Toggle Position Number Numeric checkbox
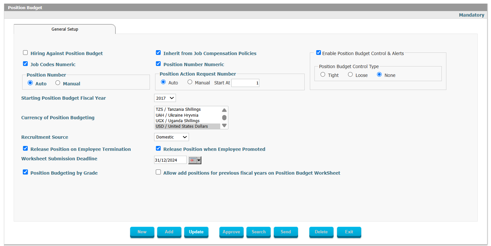Image resolution: width=491 pixels, height=246 pixels. click(x=158, y=64)
